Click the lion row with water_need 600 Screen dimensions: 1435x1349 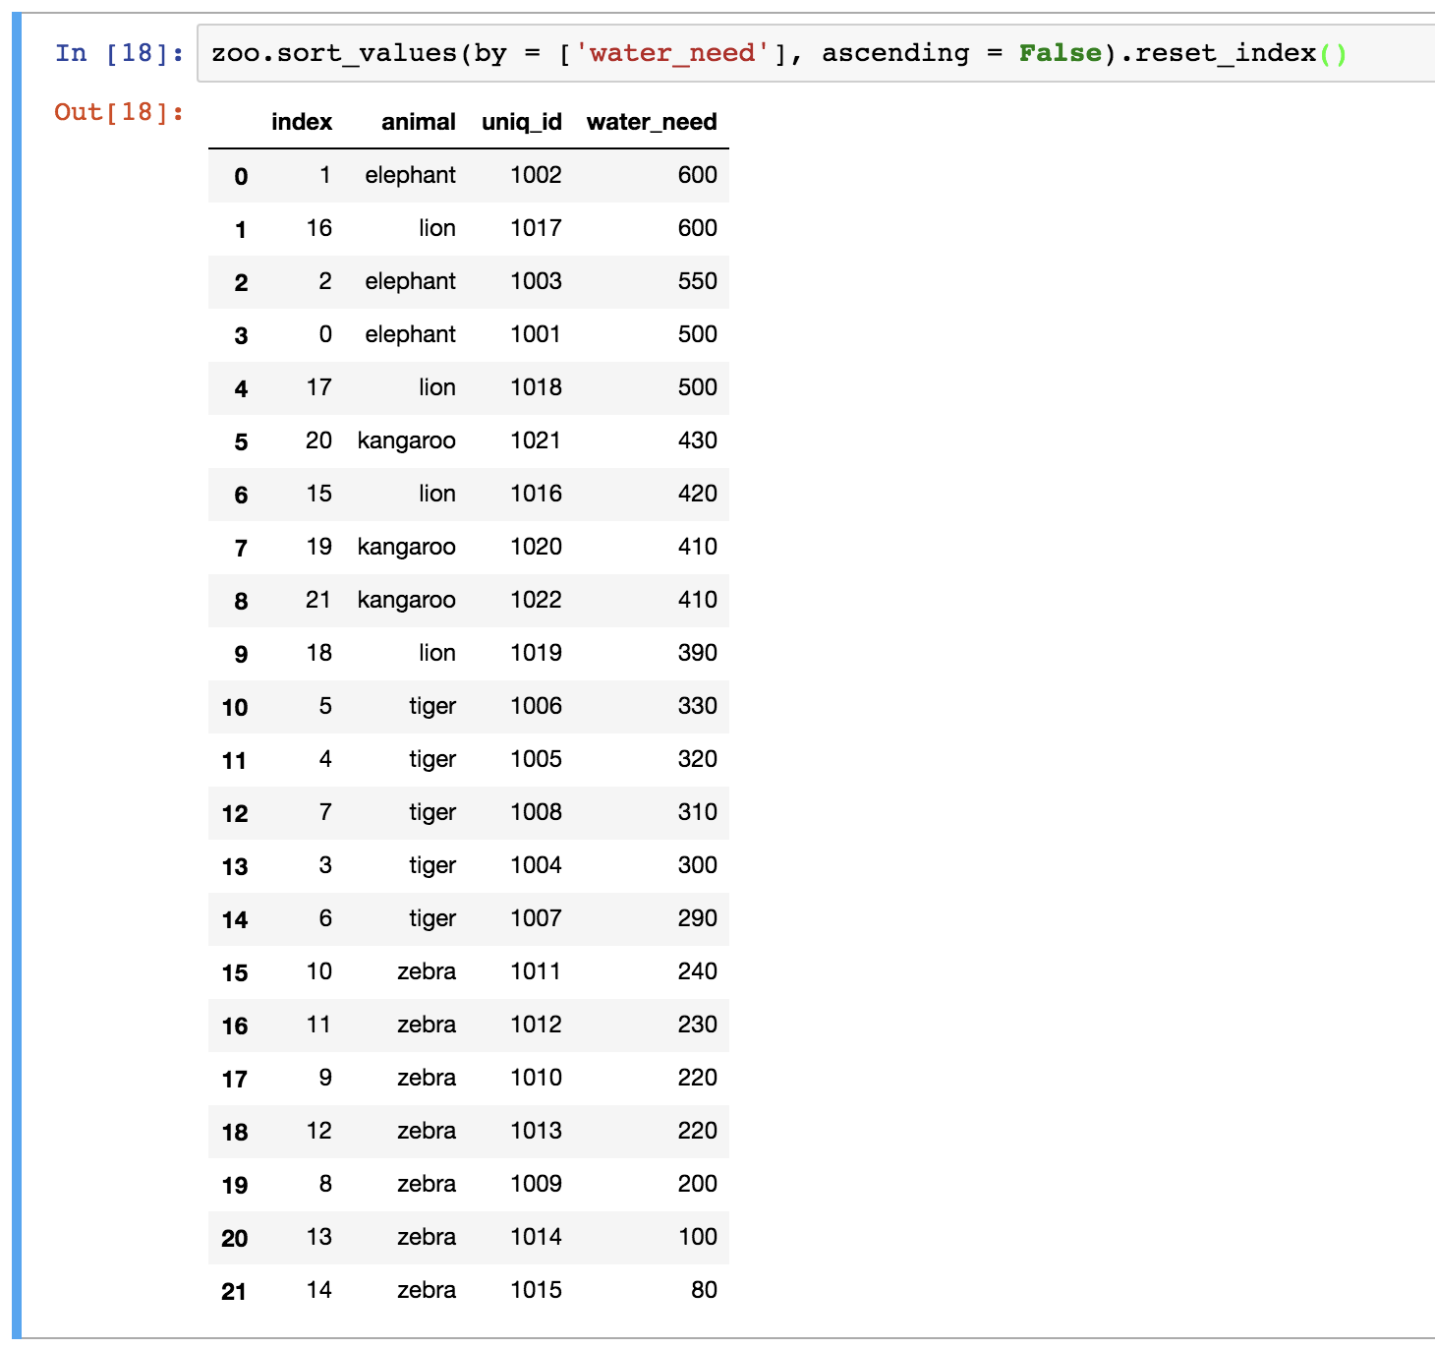(439, 228)
